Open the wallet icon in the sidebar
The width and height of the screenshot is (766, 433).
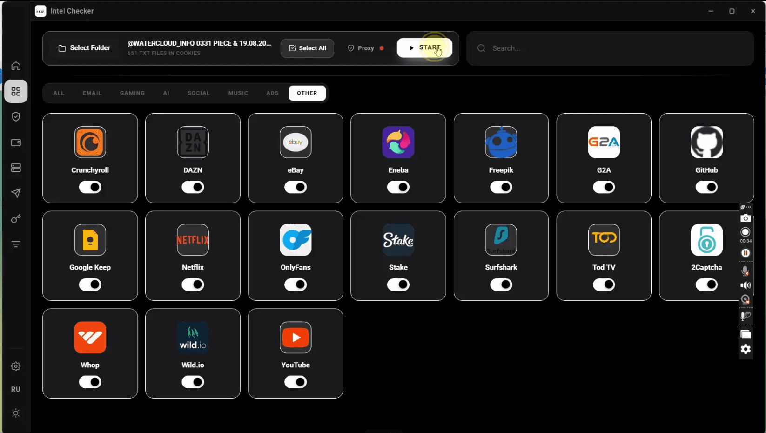[x=16, y=142]
